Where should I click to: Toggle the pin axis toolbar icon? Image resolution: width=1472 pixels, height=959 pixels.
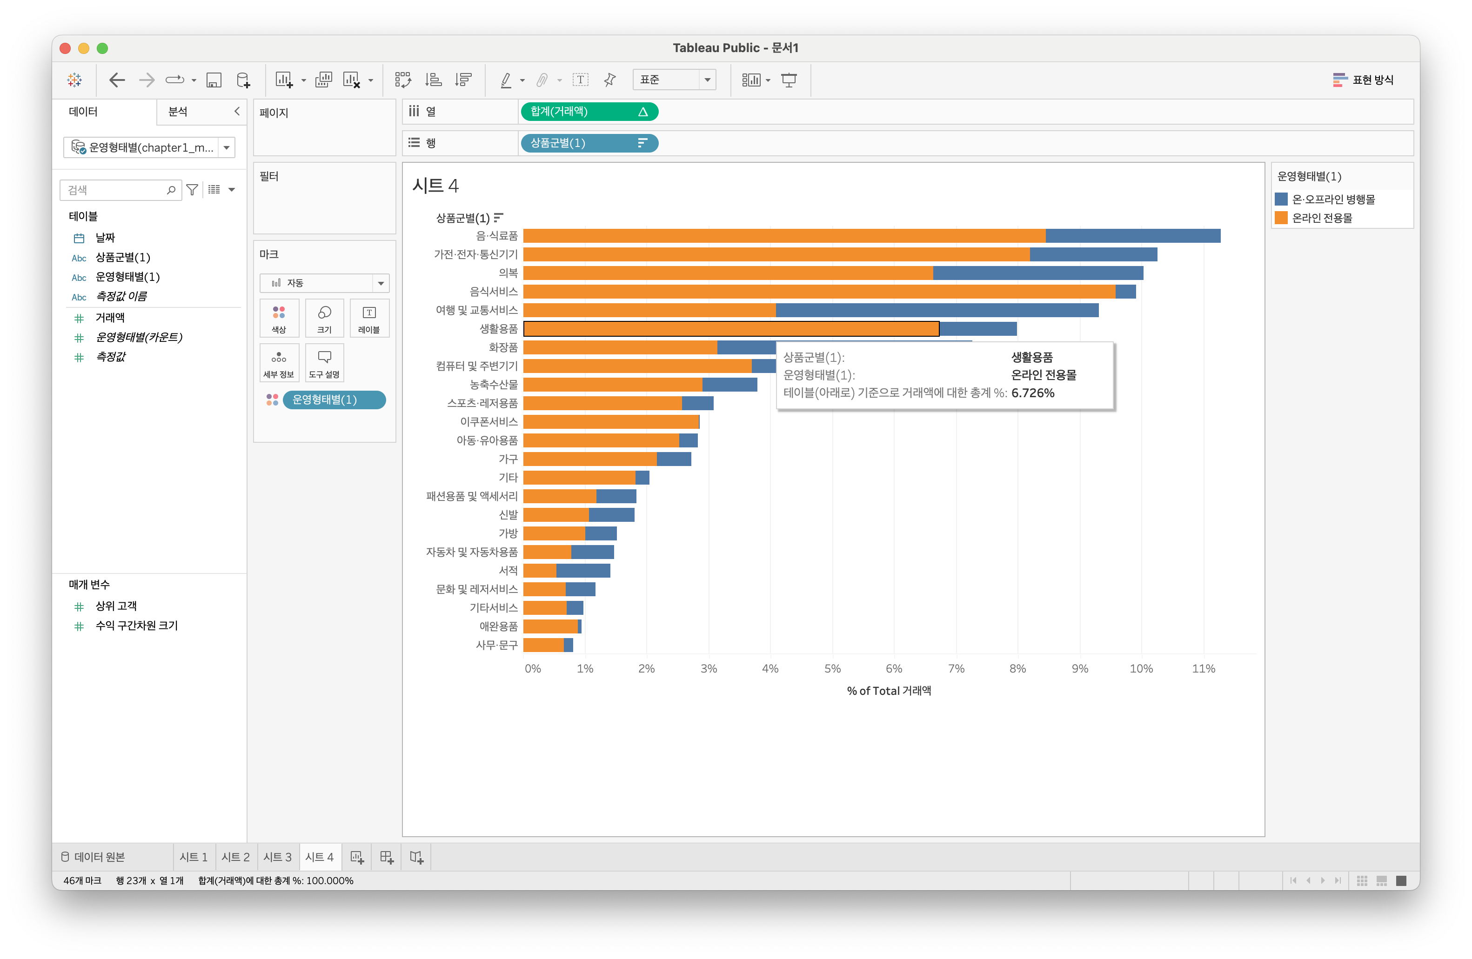point(610,80)
